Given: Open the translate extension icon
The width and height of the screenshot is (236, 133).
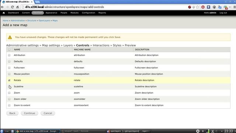Looking at the screenshot, I should pos(220,7).
